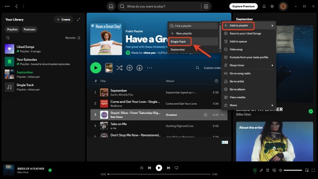Expand the Sleep timer submenu
Image resolution: width=318 pixels, height=179 pixels.
pyautogui.click(x=249, y=65)
